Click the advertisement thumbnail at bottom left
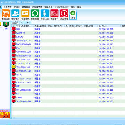125x125 pixels. point(5,115)
